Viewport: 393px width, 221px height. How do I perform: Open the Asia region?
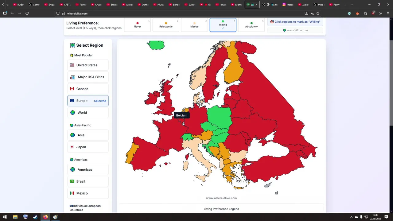pos(88,135)
